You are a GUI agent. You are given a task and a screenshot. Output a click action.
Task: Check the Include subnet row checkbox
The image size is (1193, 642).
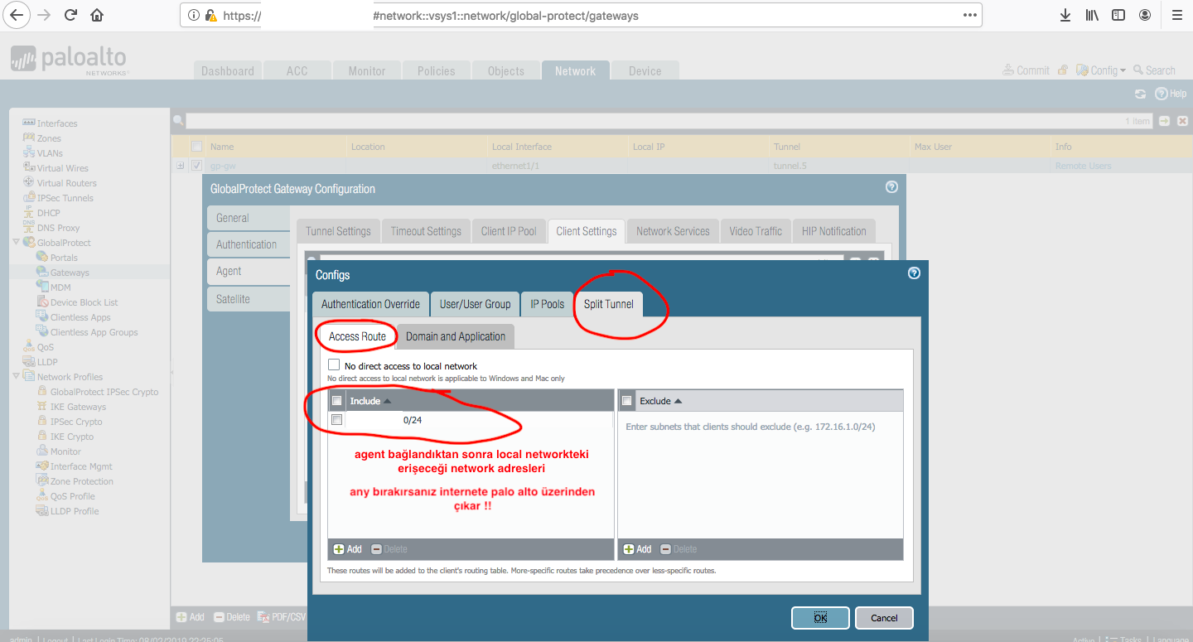336,420
